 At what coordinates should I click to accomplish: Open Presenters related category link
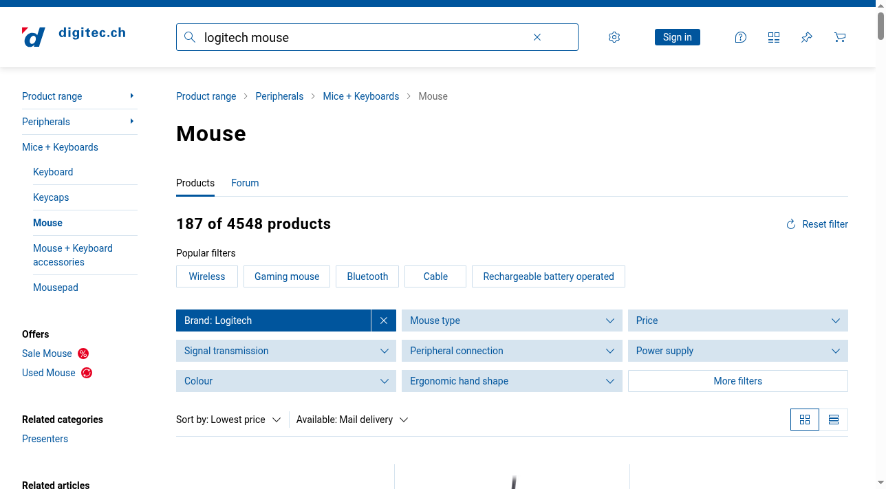pos(45,439)
